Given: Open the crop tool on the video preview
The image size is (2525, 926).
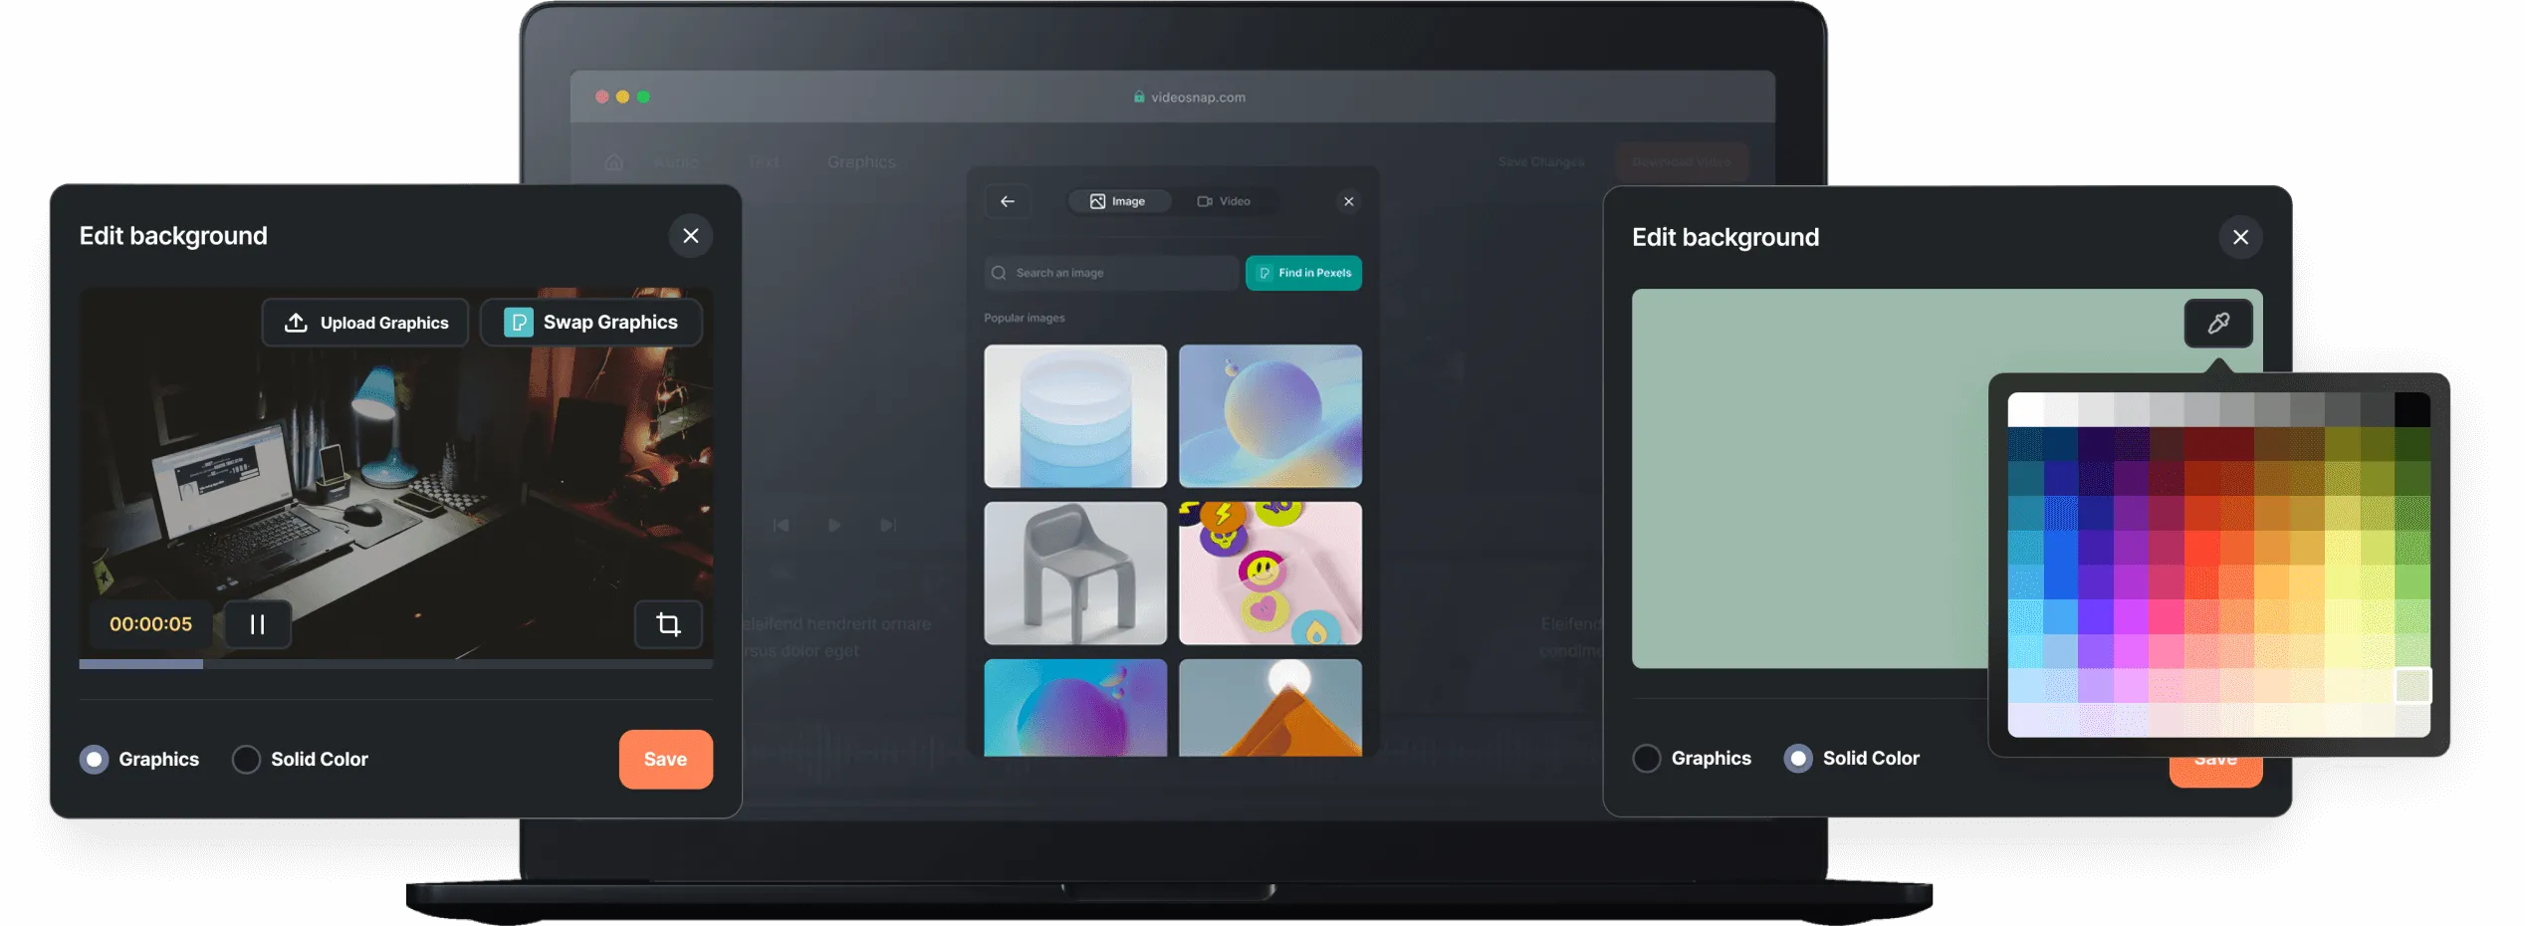Looking at the screenshot, I should 668,624.
